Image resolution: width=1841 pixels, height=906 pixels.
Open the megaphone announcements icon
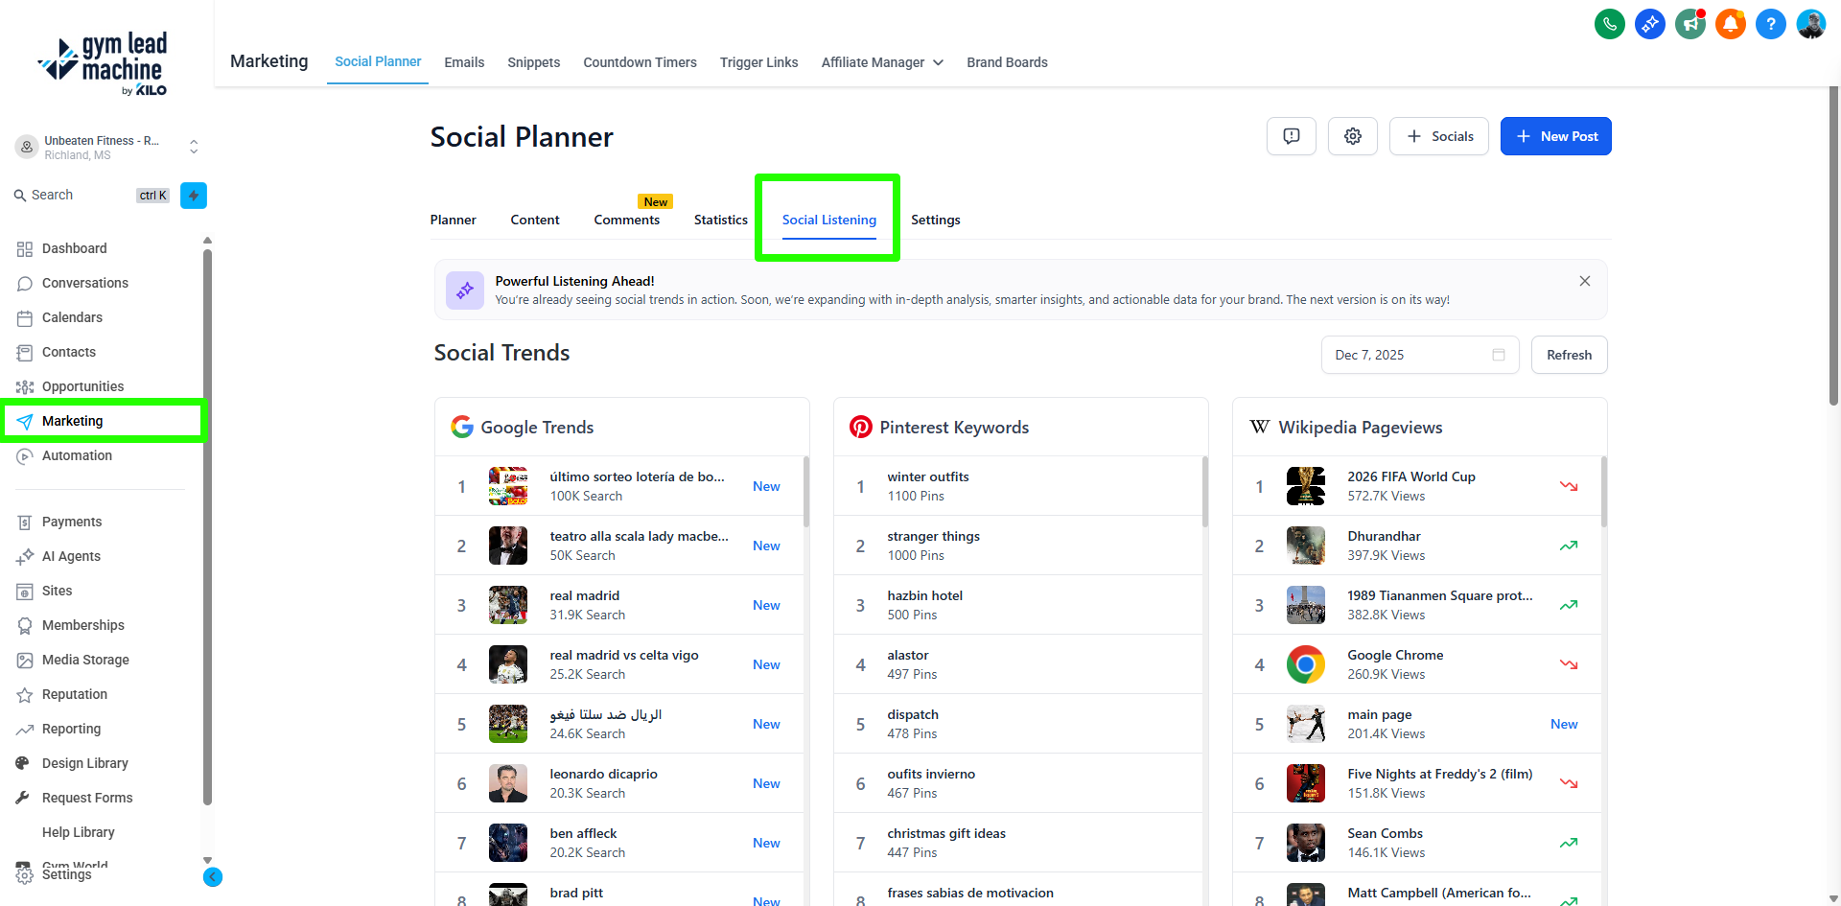1690,24
